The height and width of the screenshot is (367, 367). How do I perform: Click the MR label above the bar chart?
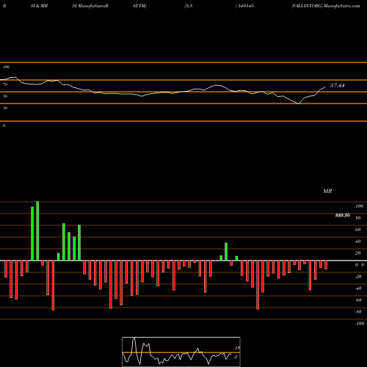point(327,191)
